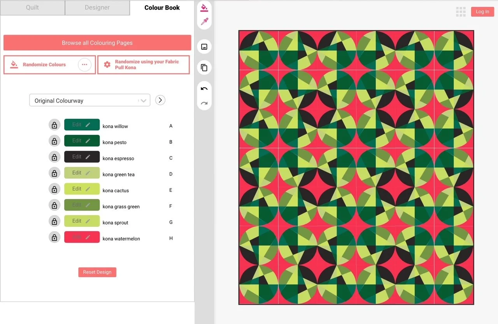Image resolution: width=498 pixels, height=324 pixels.
Task: Open Randomize Colours more options (three dots)
Action: tap(85, 64)
